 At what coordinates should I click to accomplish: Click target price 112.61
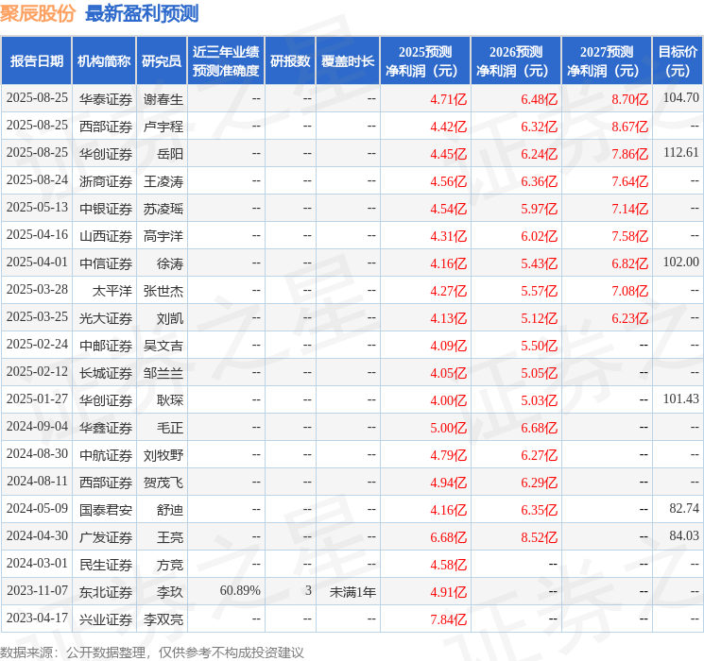click(x=681, y=152)
